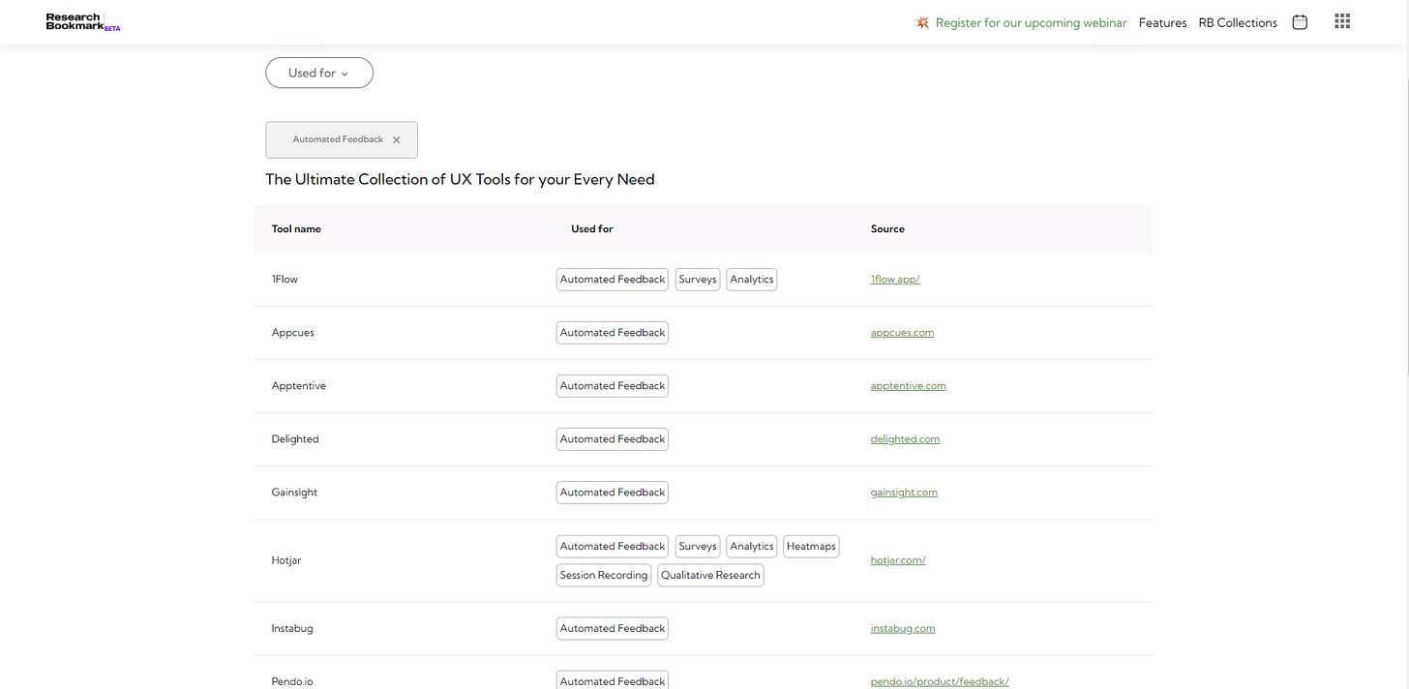This screenshot has height=689, width=1409.
Task: Select the Apptentive tool name
Action: (x=299, y=385)
